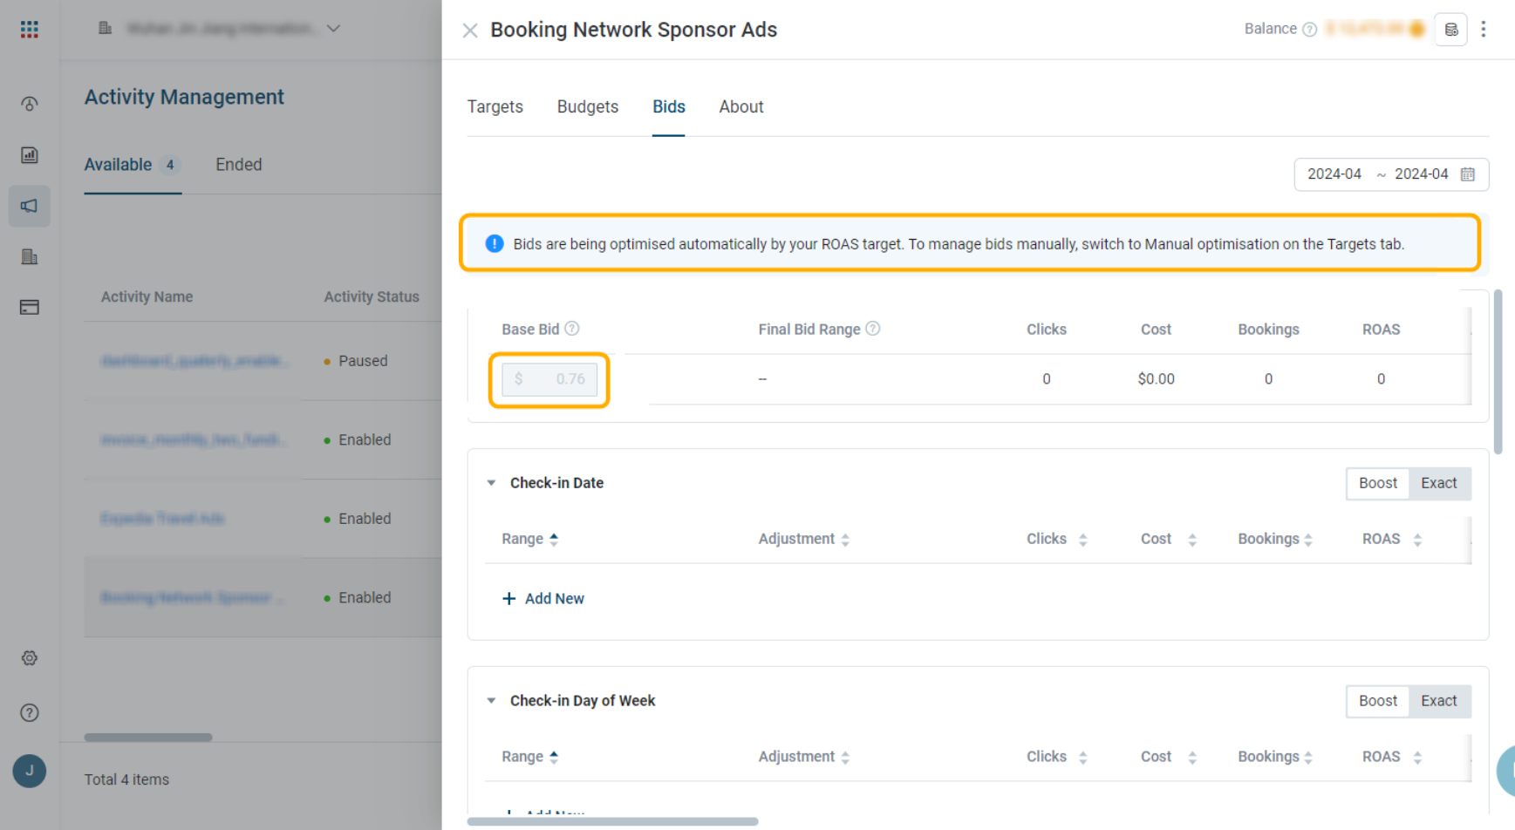Switch to the Ended activities tab
This screenshot has height=830, width=1515.
(239, 165)
